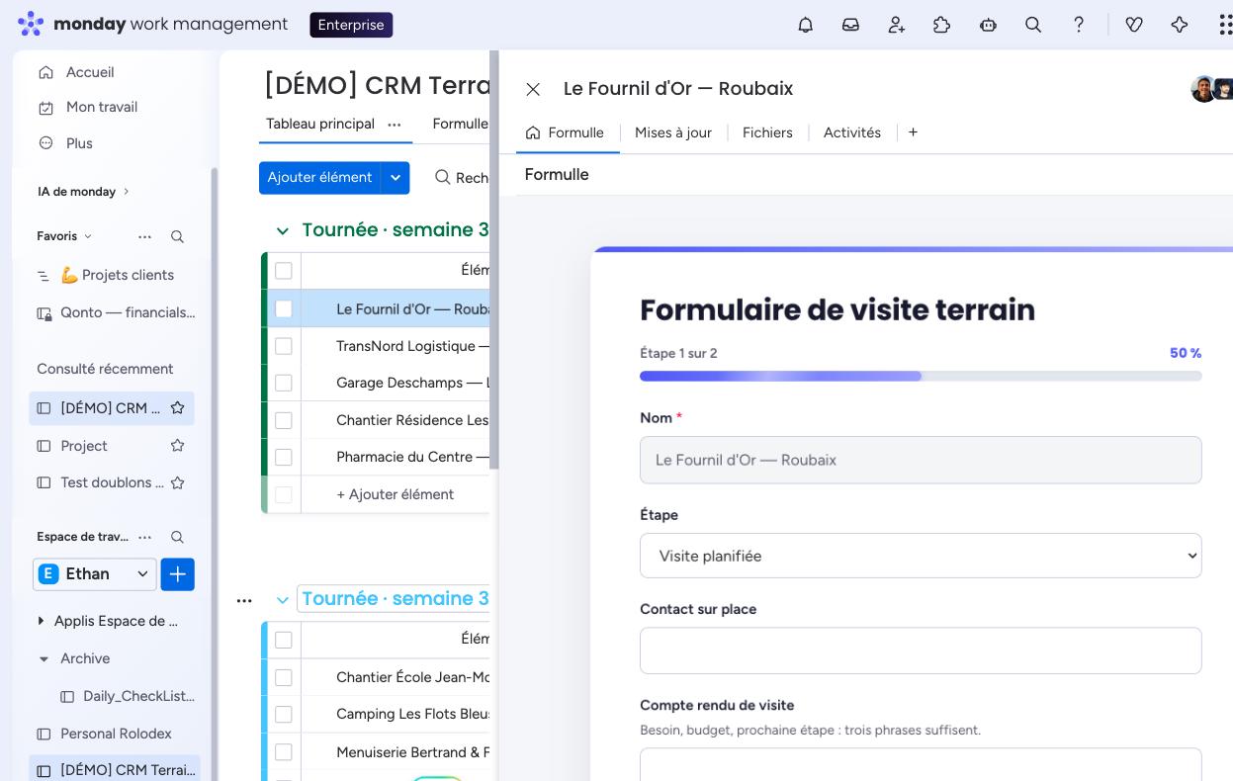Image resolution: width=1233 pixels, height=781 pixels.
Task: Check Chantier Résidence row checkbox
Action: 284,420
